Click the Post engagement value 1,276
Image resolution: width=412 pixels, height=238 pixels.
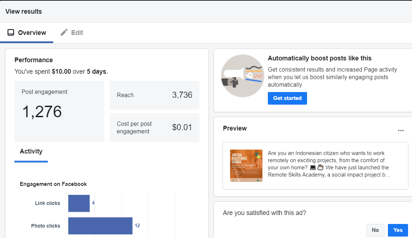point(42,112)
